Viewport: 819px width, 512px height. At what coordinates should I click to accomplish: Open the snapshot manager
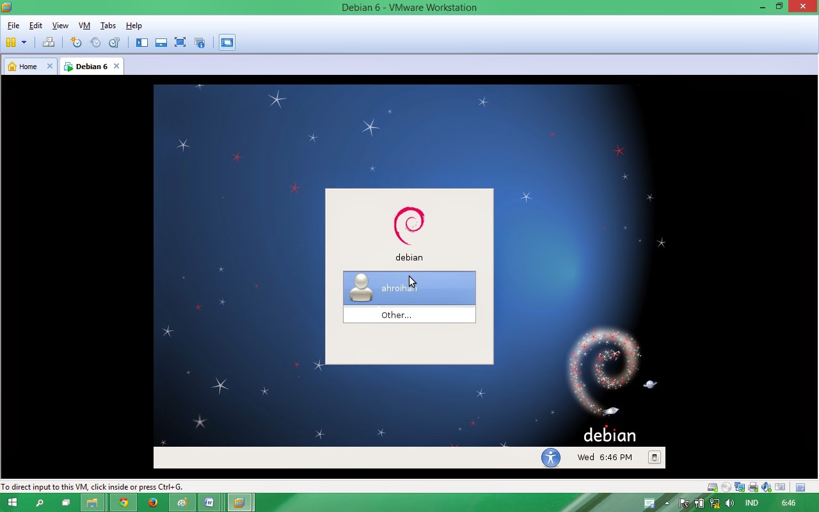115,42
